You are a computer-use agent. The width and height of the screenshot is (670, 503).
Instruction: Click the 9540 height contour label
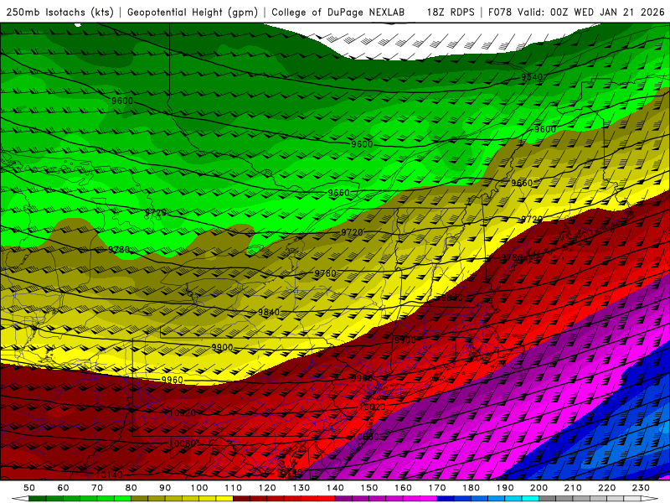[x=532, y=77]
